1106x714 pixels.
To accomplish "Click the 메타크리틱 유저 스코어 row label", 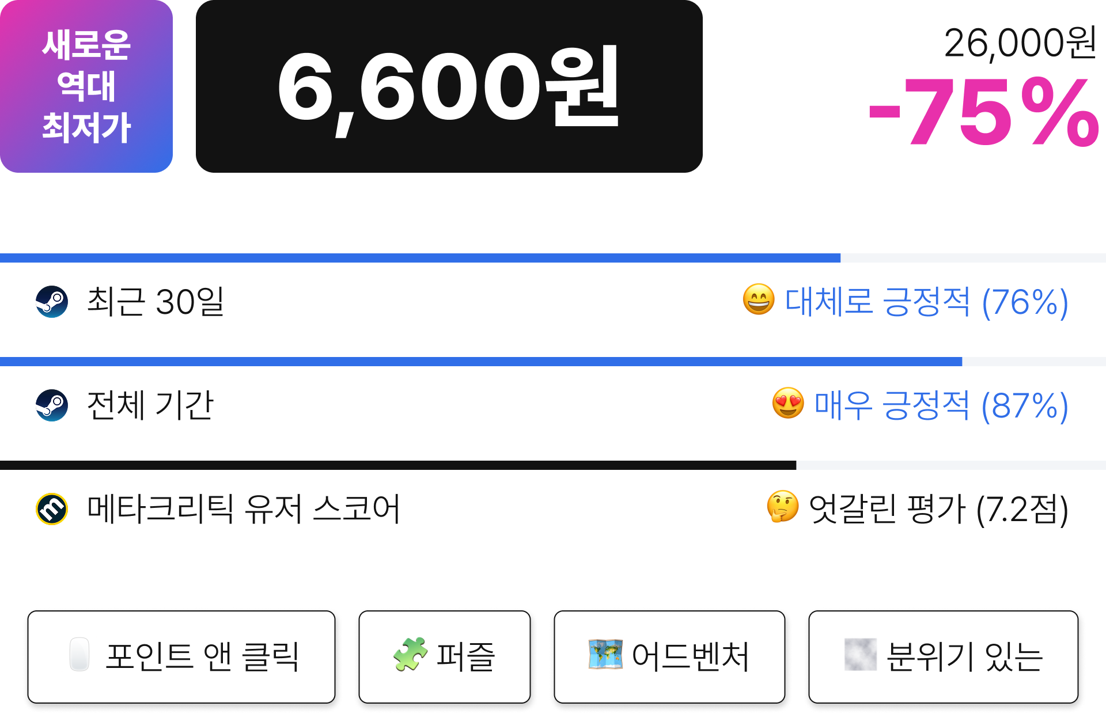I will coord(244,509).
